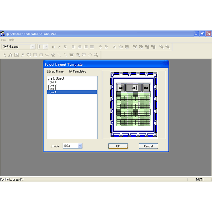Click the increase line spacing icon
This screenshot has height=212, width=212.
100,47
